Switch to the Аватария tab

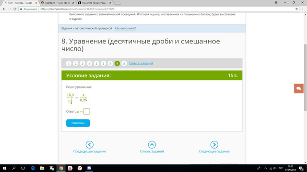click(x=58, y=3)
